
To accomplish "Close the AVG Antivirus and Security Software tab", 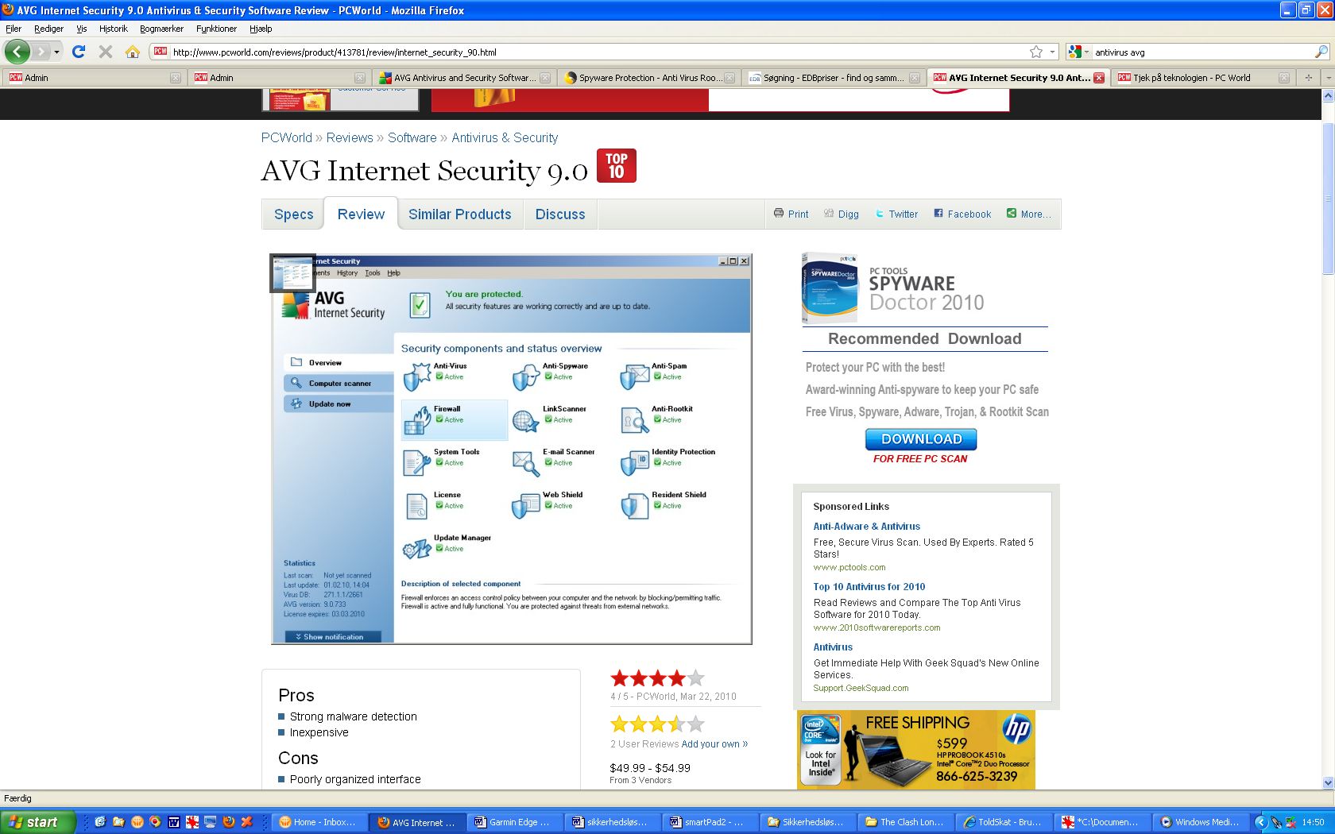I will [x=545, y=78].
